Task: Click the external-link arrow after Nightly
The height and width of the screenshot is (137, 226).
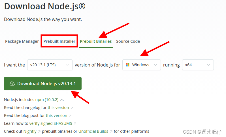Action: click(x=39, y=132)
